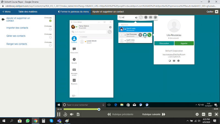Open Edge in the inner video taskbar
The height and width of the screenshot is (124, 220).
point(116,105)
